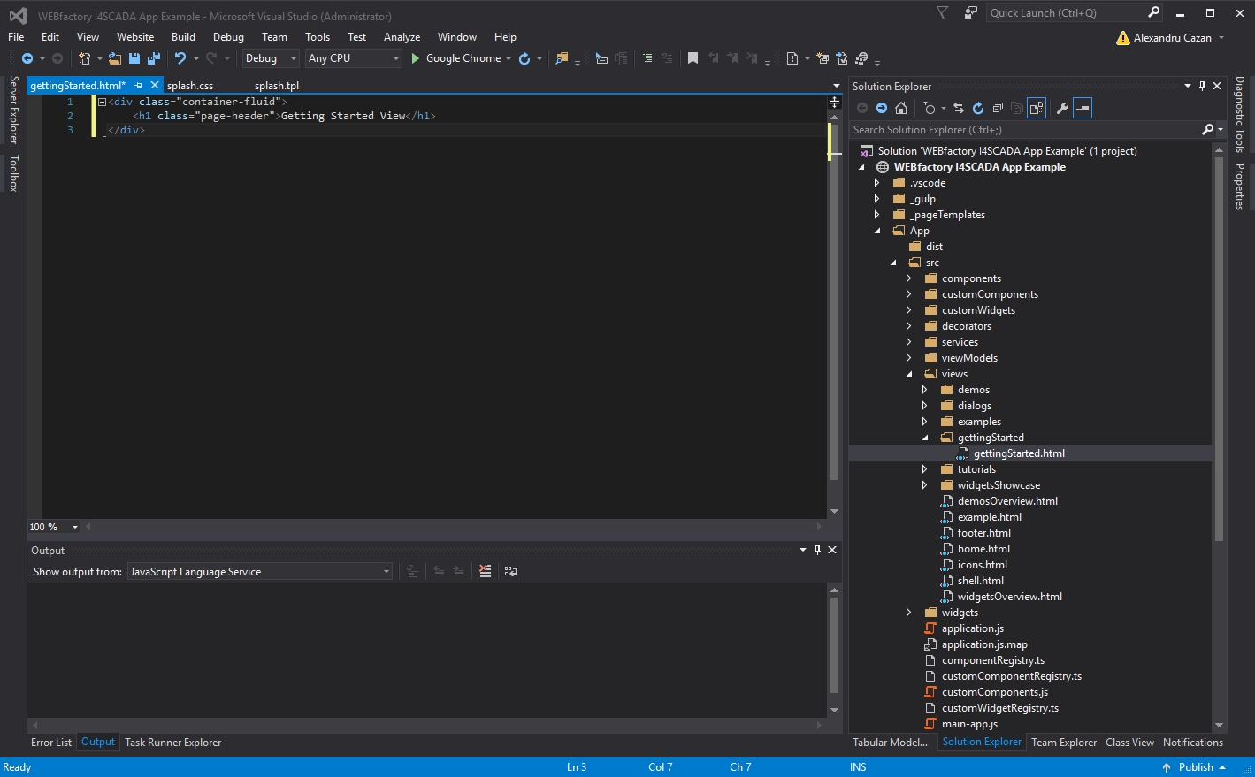
Task: Save the current file with the Save icon
Action: (134, 58)
